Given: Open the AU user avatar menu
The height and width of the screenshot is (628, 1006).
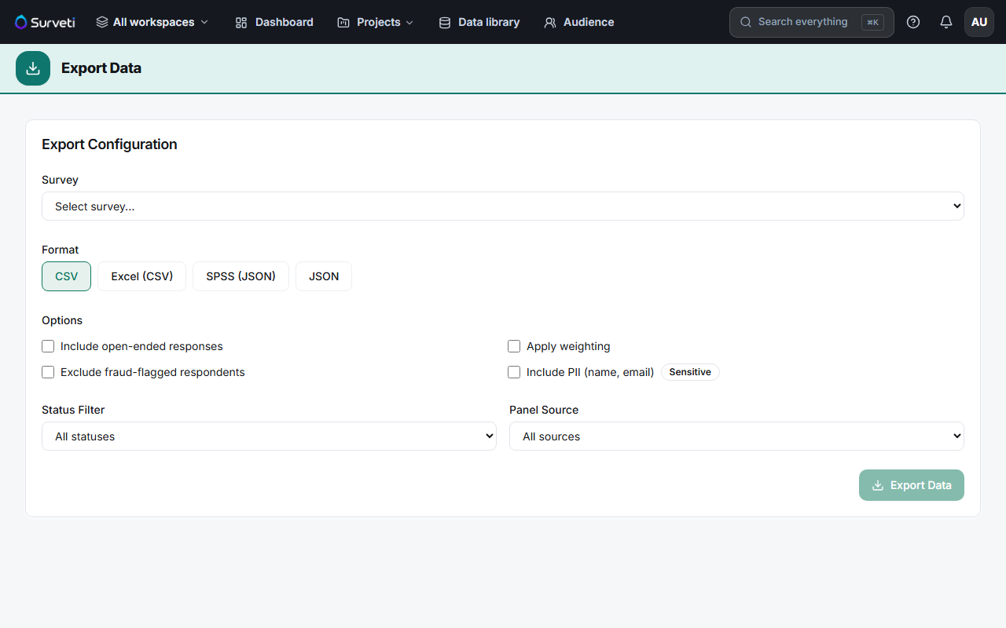Looking at the screenshot, I should point(979,22).
